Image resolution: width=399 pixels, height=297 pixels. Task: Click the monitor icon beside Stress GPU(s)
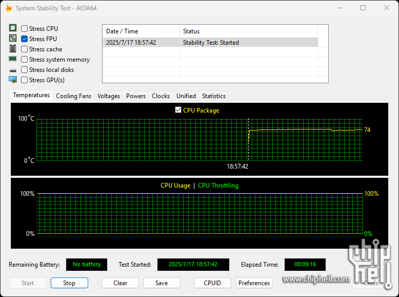[x=13, y=80]
